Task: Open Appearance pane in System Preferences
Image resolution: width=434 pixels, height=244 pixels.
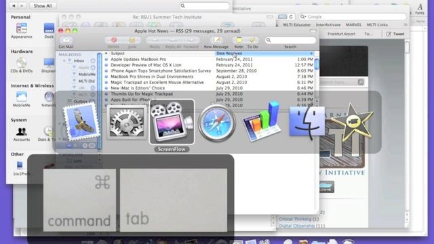Action: point(22,30)
